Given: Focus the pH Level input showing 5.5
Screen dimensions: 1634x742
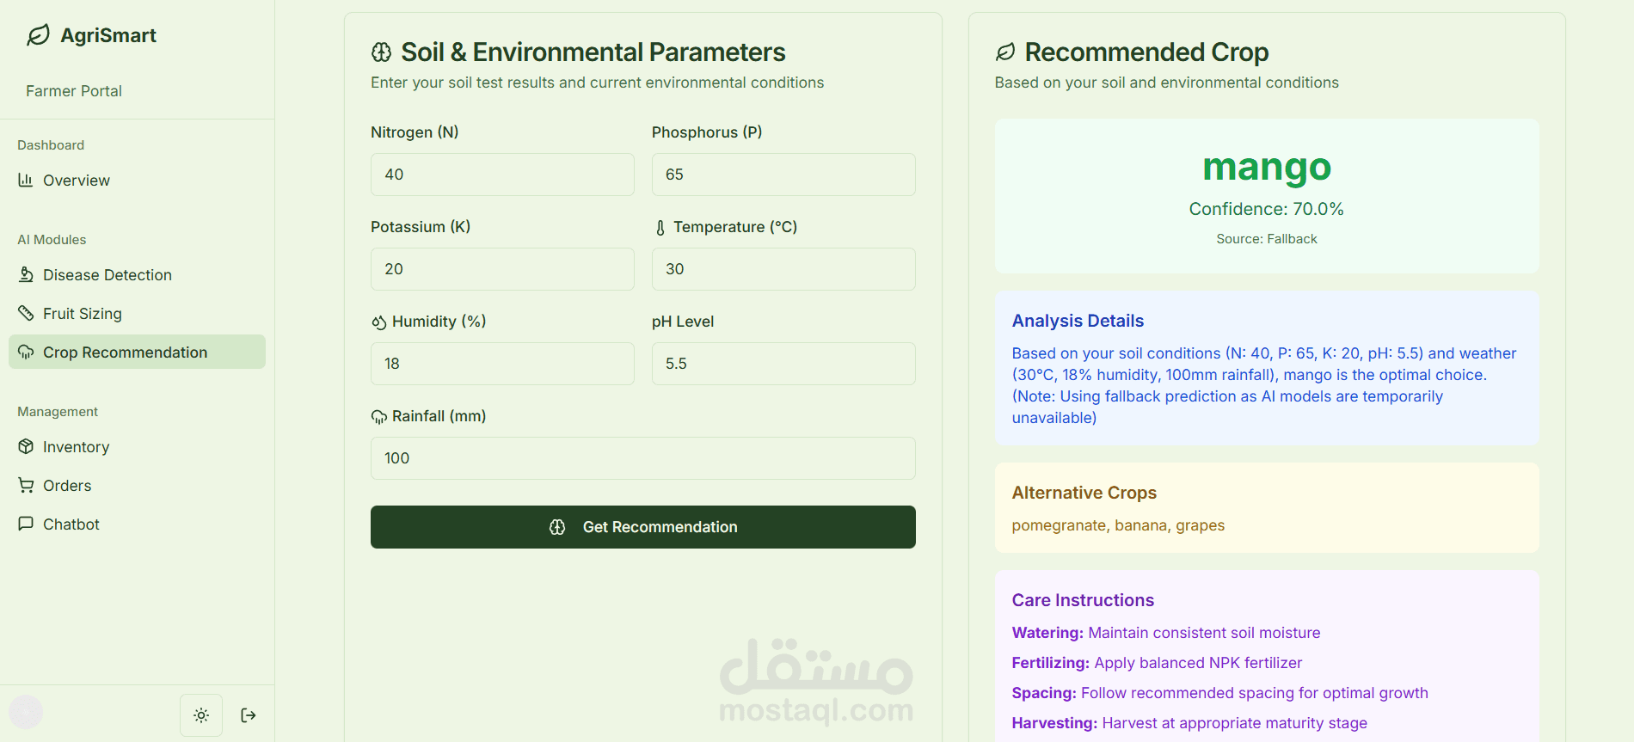Looking at the screenshot, I should pyautogui.click(x=783, y=364).
